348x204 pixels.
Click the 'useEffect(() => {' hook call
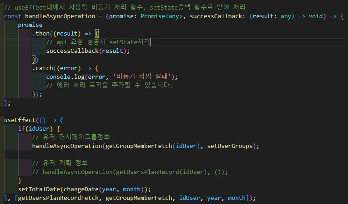click(34, 120)
